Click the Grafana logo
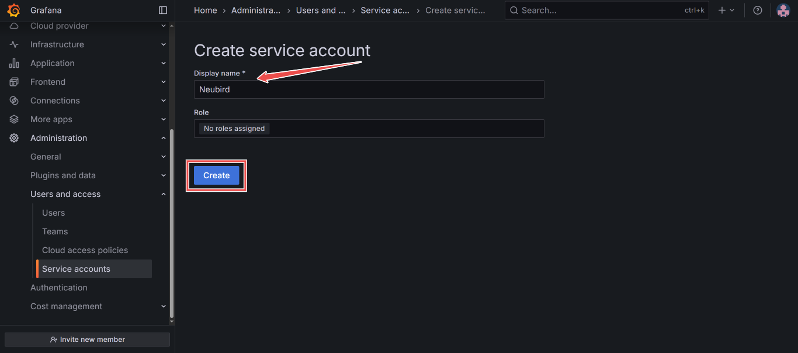This screenshot has height=353, width=798. (13, 10)
